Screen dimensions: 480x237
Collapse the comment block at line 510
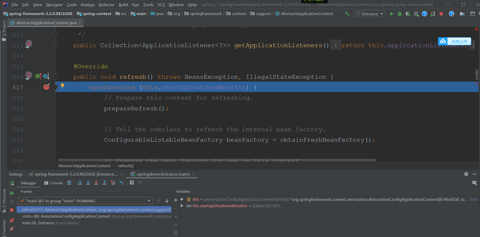pyautogui.click(x=55, y=34)
